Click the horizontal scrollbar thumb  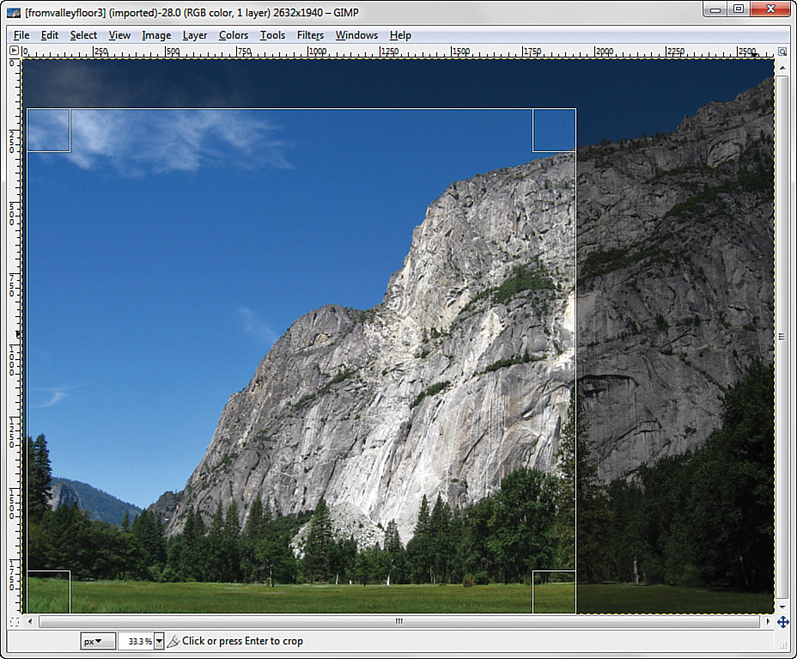pyautogui.click(x=398, y=620)
